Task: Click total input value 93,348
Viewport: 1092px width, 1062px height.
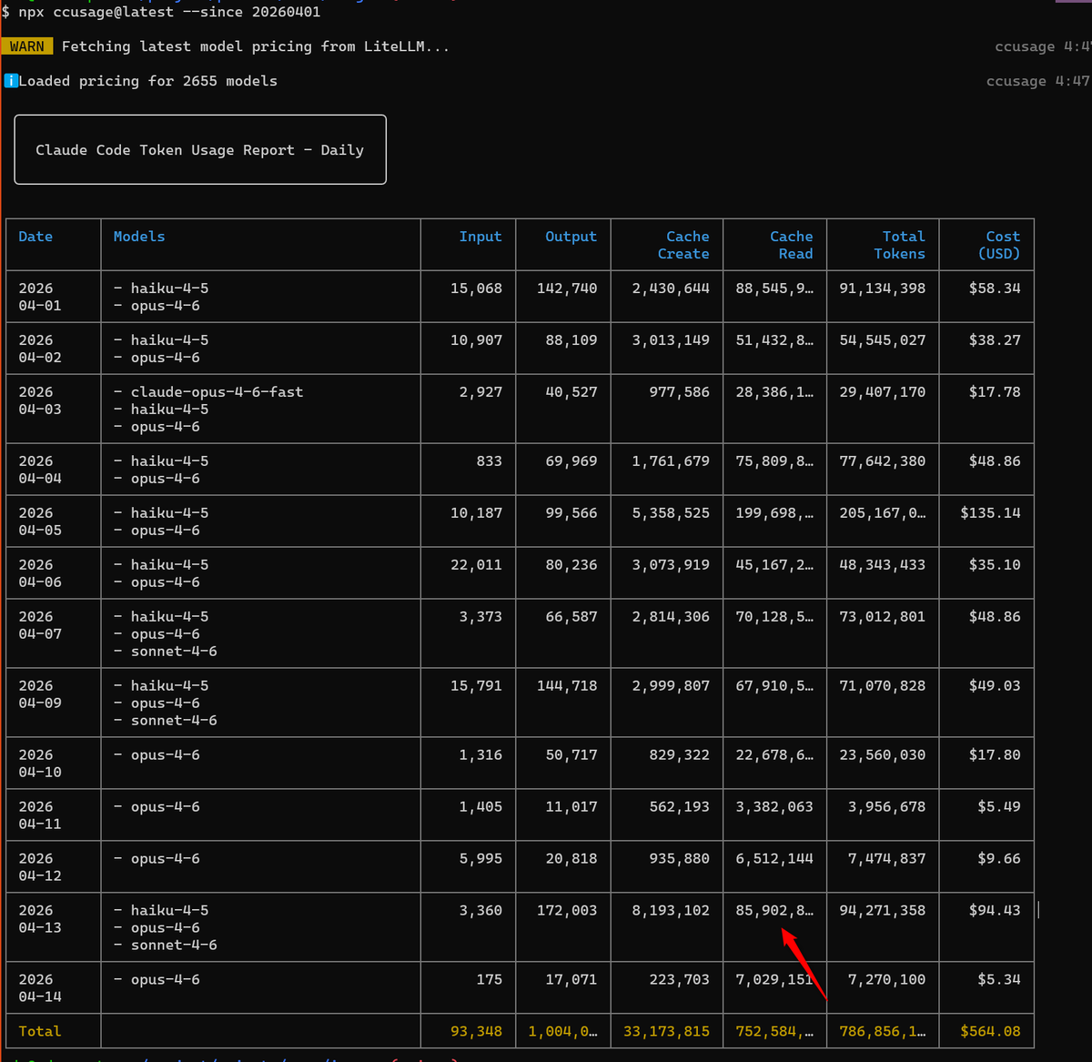Action: 476,1032
